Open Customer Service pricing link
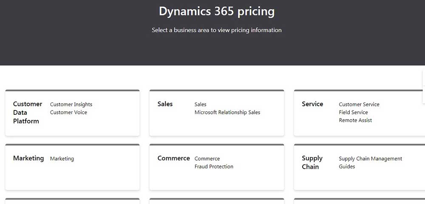 359,104
